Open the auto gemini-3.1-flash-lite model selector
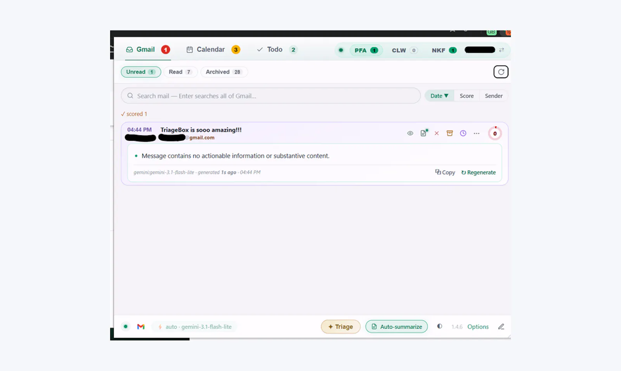 pyautogui.click(x=195, y=327)
